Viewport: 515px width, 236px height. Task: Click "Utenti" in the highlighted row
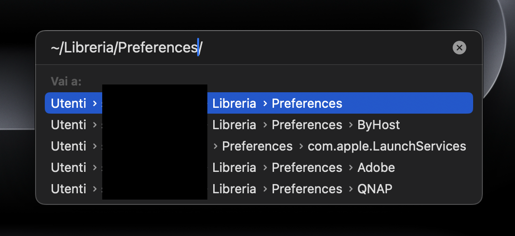click(x=68, y=103)
